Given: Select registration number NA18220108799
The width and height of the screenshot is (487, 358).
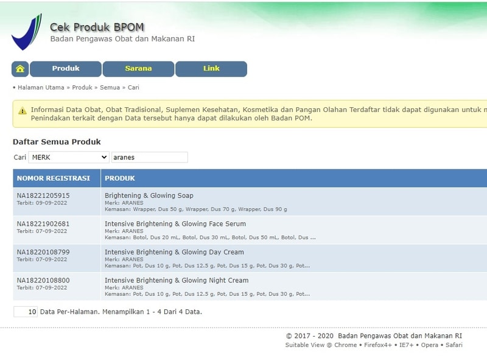Looking at the screenshot, I should click(x=43, y=252).
